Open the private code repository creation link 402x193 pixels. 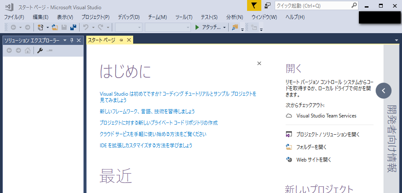click(x=159, y=123)
